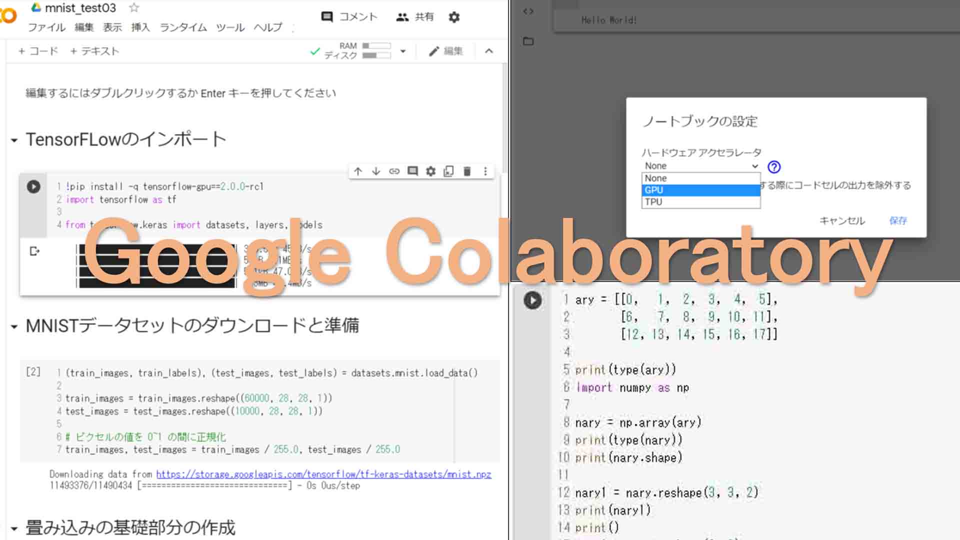Collapse the MNISTデータセット section
The width and height of the screenshot is (960, 540).
14,327
